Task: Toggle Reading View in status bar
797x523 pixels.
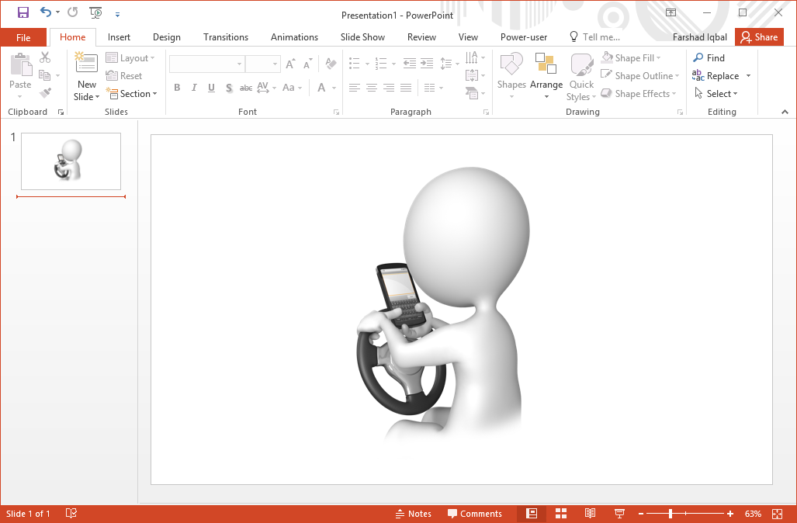Action: click(590, 513)
